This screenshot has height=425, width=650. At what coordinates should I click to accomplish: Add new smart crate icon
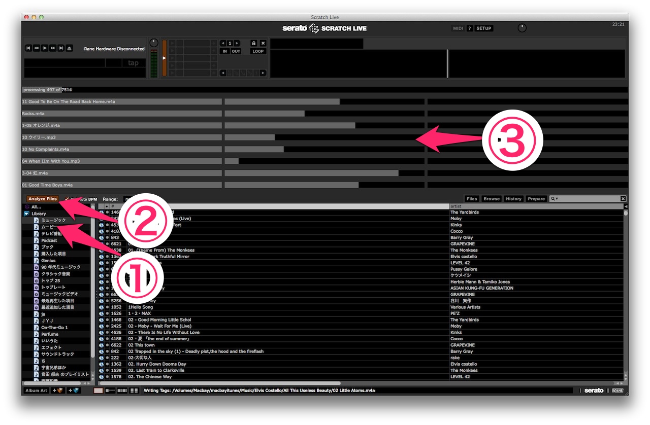(74, 391)
